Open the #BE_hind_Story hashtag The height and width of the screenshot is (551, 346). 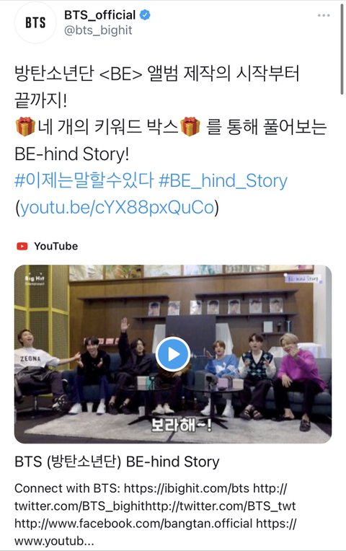point(223,181)
